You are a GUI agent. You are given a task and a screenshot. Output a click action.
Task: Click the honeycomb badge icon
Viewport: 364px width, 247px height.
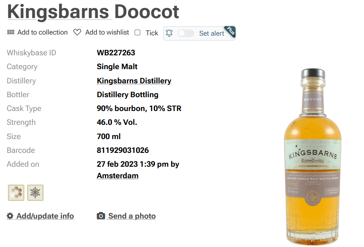(16, 192)
